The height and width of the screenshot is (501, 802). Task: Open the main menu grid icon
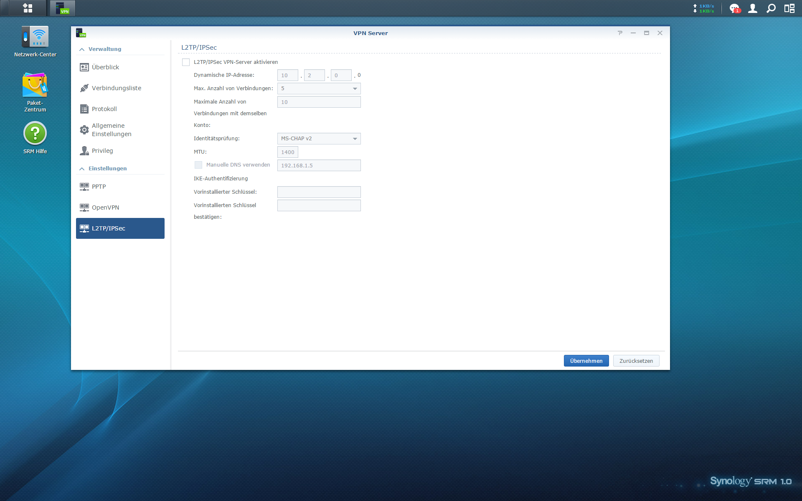click(x=28, y=8)
